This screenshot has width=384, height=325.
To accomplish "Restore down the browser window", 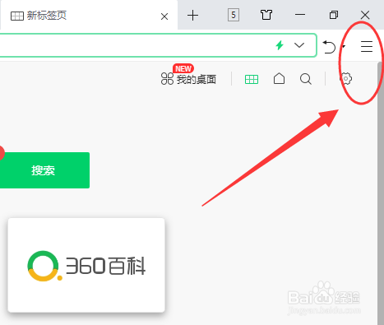I will tap(334, 15).
